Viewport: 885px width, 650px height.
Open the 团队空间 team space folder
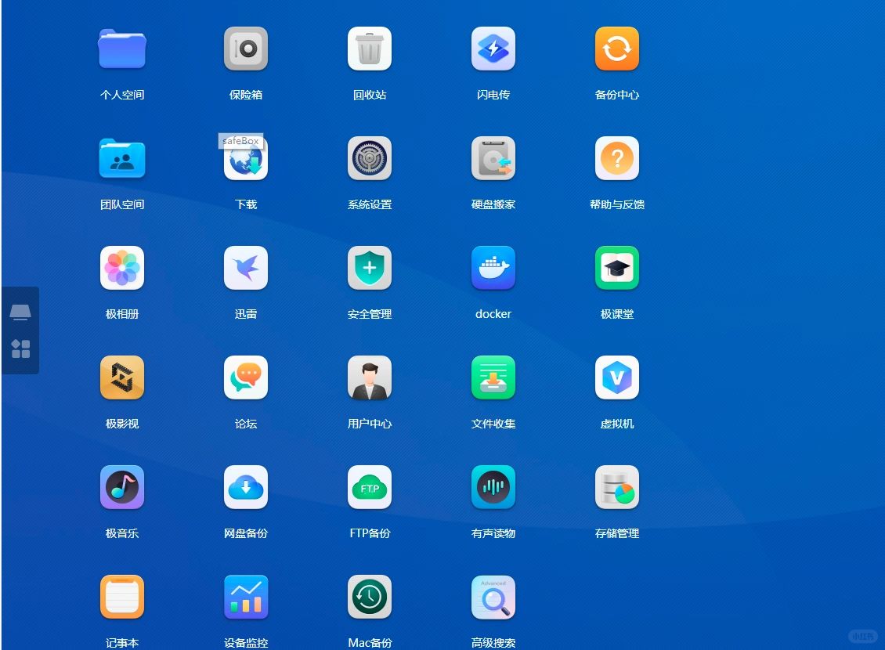coord(122,158)
